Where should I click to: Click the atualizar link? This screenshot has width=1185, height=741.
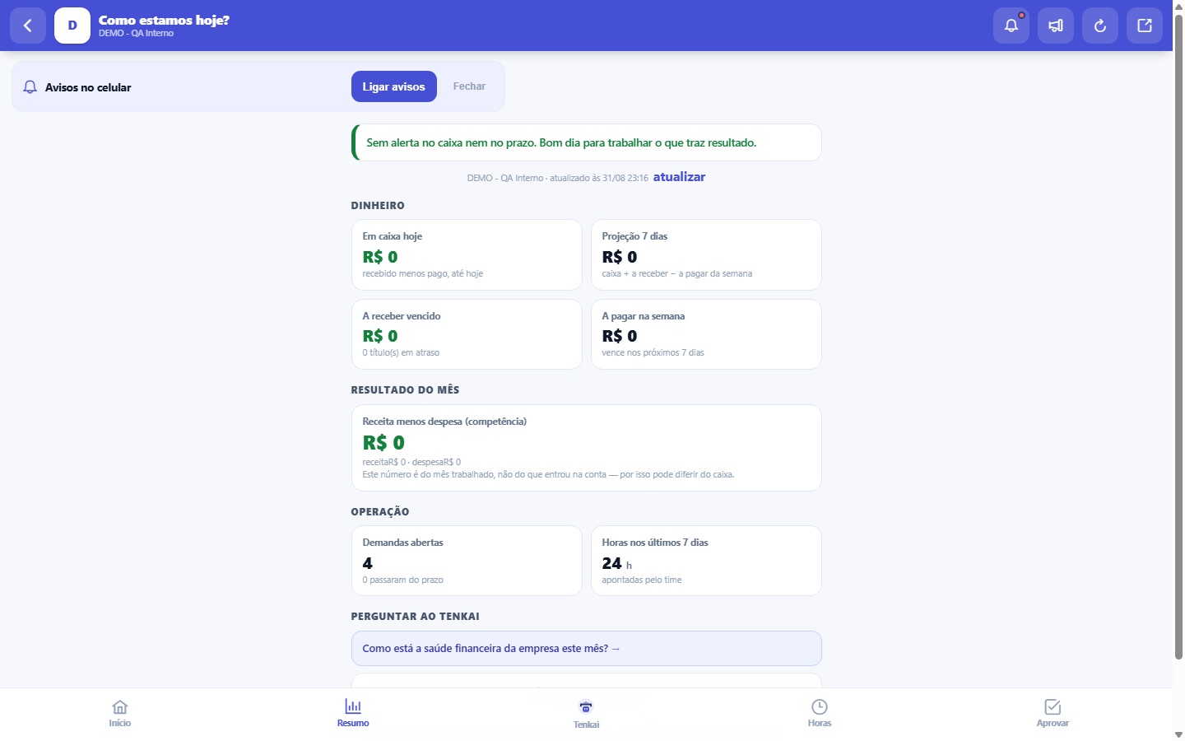coord(679,177)
